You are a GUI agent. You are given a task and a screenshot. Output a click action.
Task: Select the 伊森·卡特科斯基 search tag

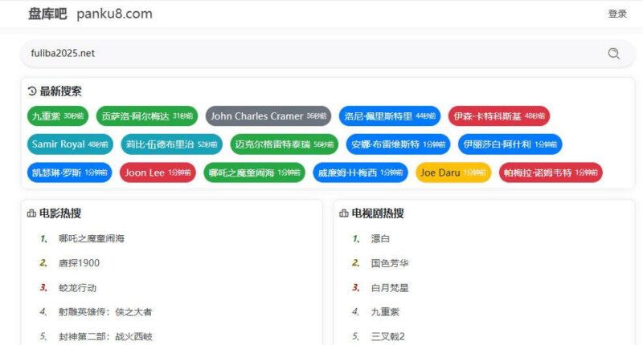[499, 116]
